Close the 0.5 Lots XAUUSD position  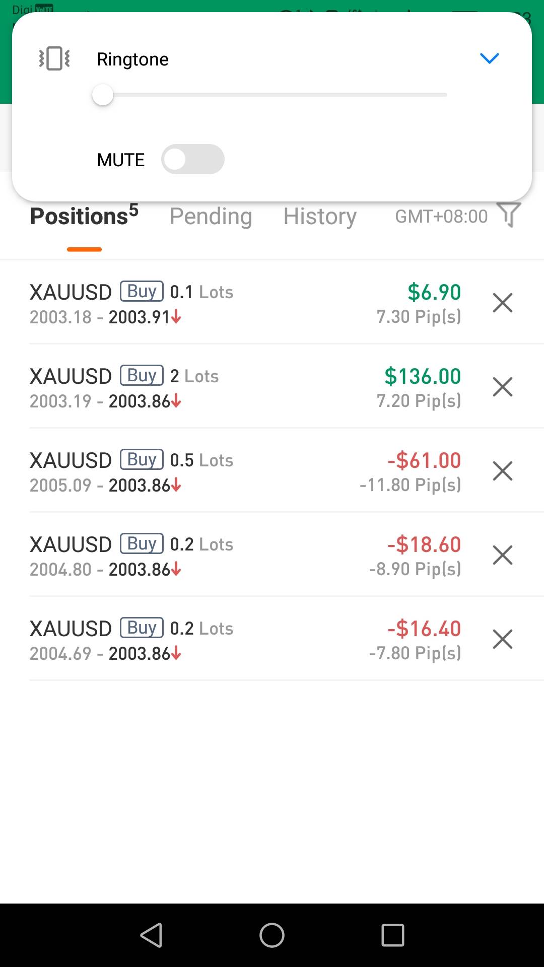click(502, 471)
